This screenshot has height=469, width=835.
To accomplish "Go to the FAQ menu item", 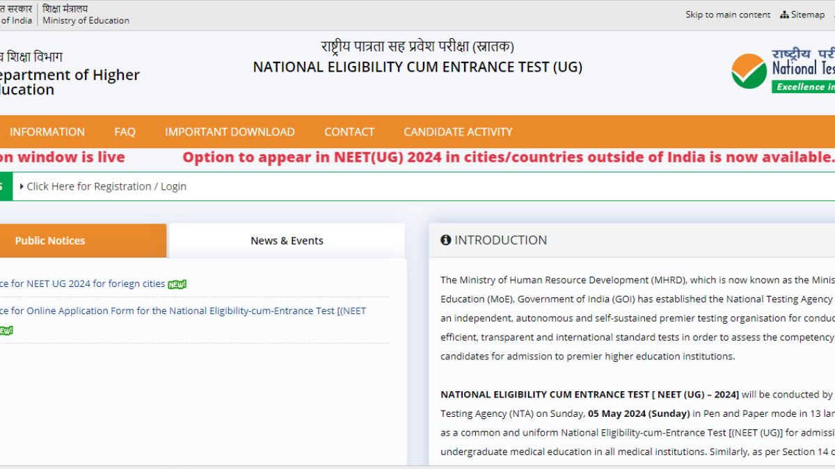I will click(125, 131).
